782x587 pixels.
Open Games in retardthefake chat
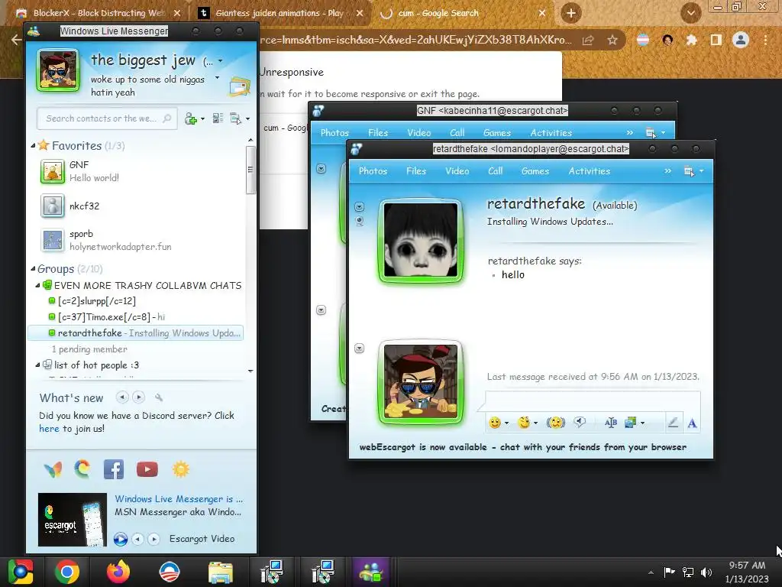click(x=535, y=171)
